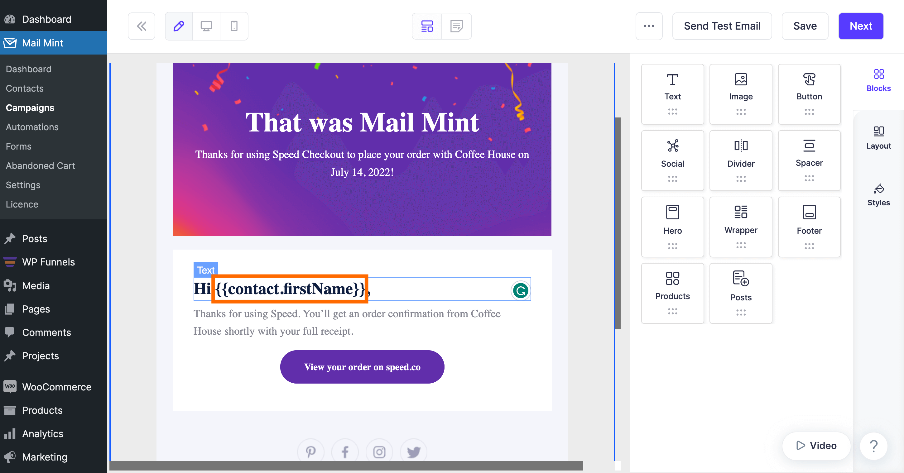Image resolution: width=904 pixels, height=473 pixels.
Task: Open Contacts in Mail Mint
Action: point(25,88)
